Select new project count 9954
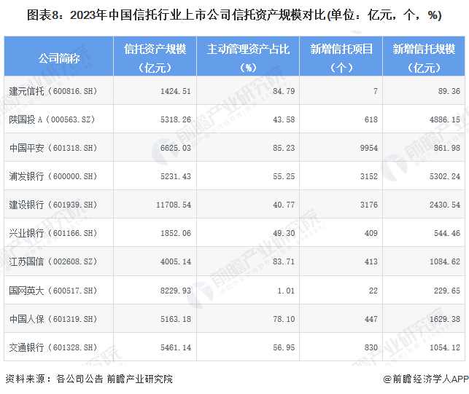Screen dimensions: 469x394 pyautogui.click(x=369, y=148)
